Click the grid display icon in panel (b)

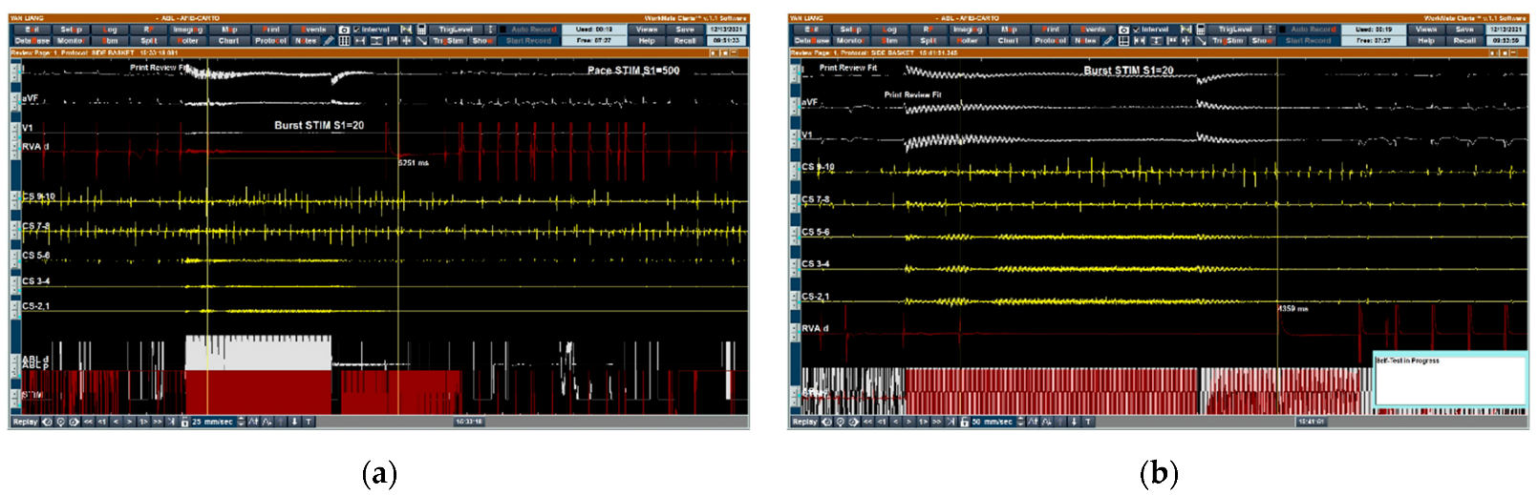point(1123,41)
